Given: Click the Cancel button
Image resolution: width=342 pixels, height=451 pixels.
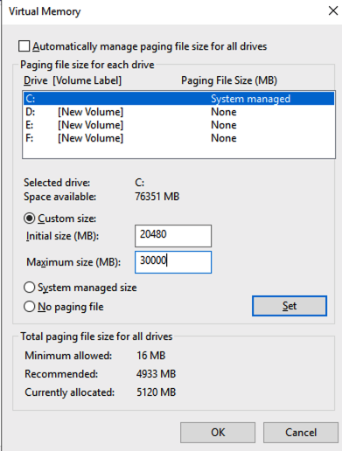Looking at the screenshot, I should [x=301, y=433].
